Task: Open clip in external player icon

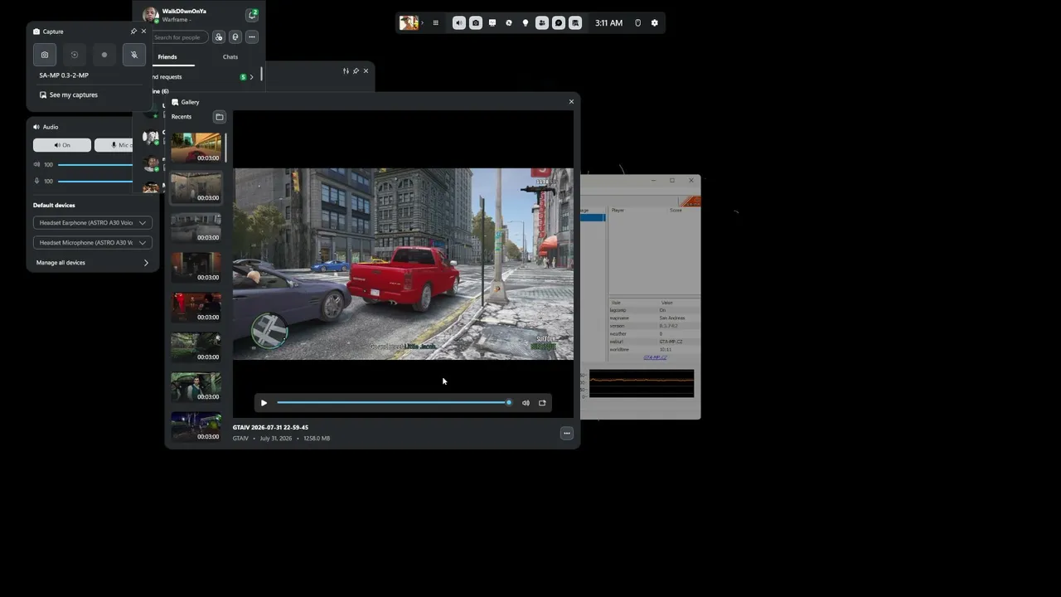Action: (x=542, y=403)
